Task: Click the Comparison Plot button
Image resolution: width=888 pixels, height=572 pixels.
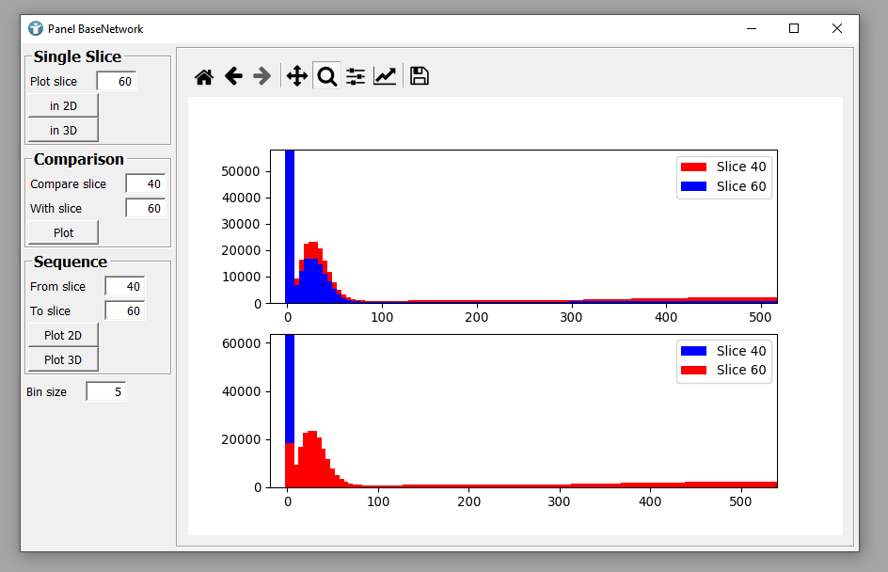Action: 63,232
